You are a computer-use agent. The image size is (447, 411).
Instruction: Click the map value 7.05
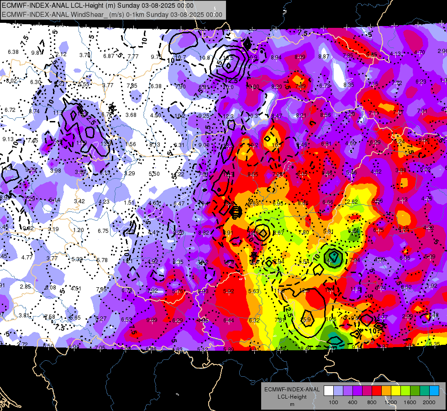point(100,348)
